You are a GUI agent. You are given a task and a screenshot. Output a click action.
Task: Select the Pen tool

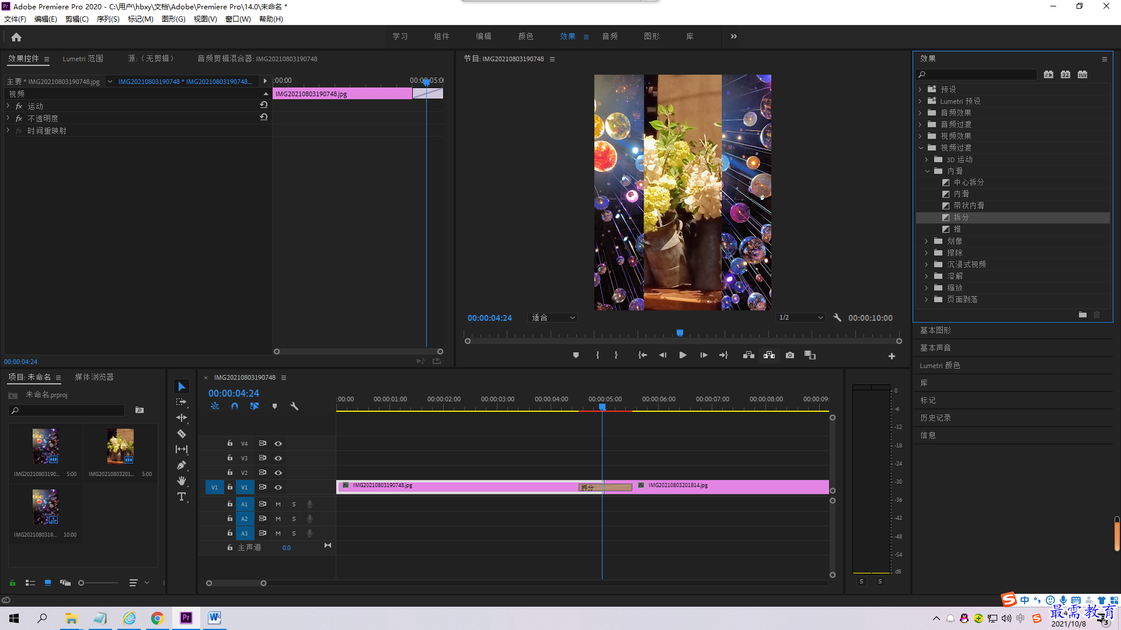tap(182, 465)
